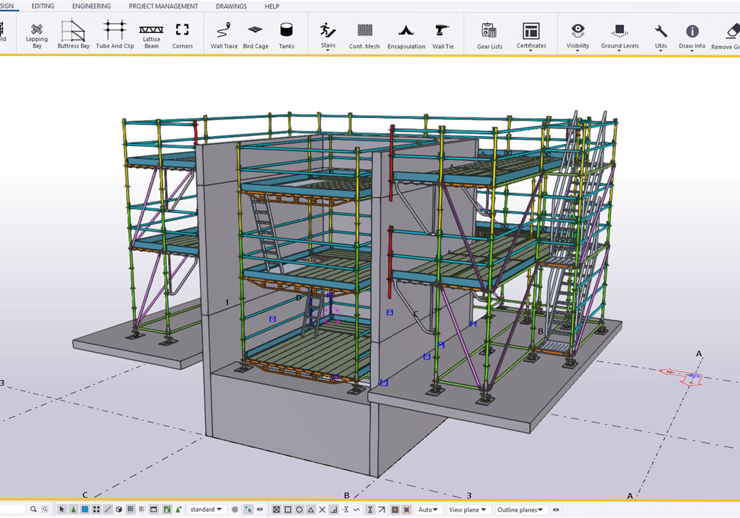
Task: Select the Encapsulation tool
Action: click(x=406, y=34)
